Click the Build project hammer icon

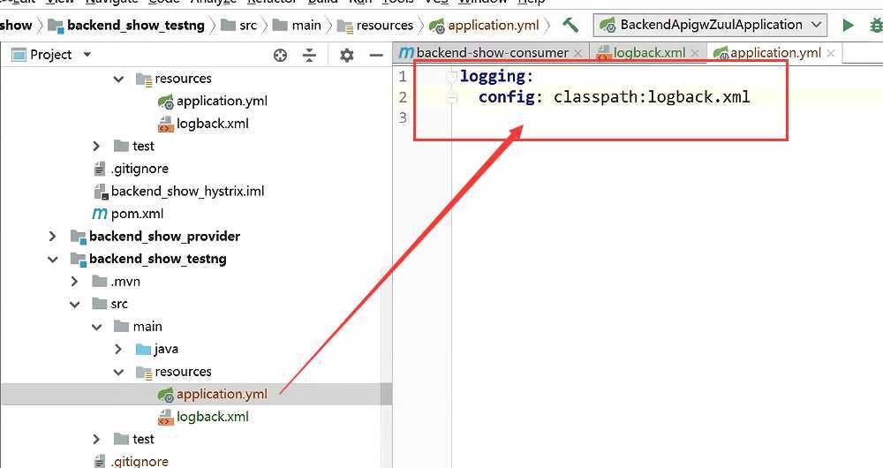click(570, 25)
